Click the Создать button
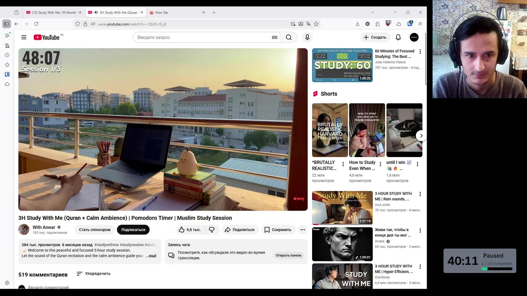Image resolution: width=527 pixels, height=296 pixels. tap(375, 37)
